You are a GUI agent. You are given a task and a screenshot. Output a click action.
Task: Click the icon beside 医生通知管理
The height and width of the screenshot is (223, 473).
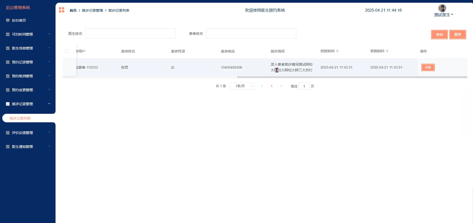[8, 146]
